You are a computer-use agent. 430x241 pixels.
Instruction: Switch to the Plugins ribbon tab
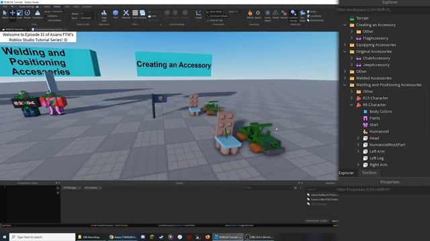(87, 7)
